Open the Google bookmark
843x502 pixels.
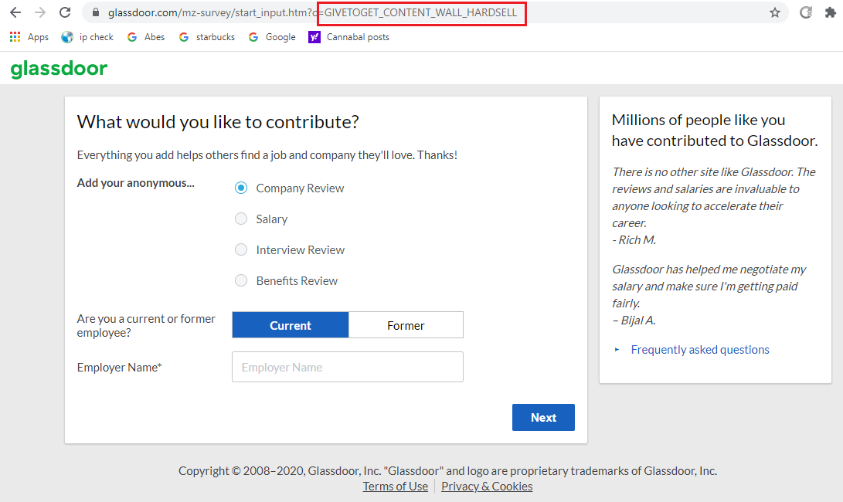(272, 36)
